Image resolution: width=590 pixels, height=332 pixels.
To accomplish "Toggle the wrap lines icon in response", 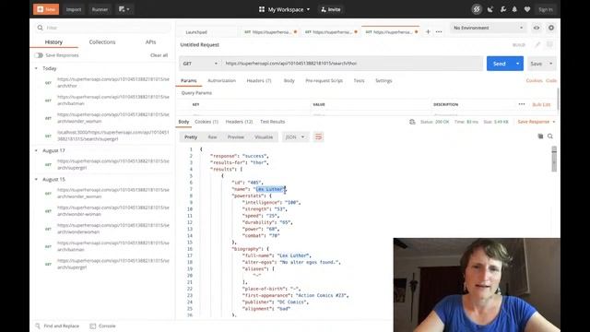I will coord(318,137).
